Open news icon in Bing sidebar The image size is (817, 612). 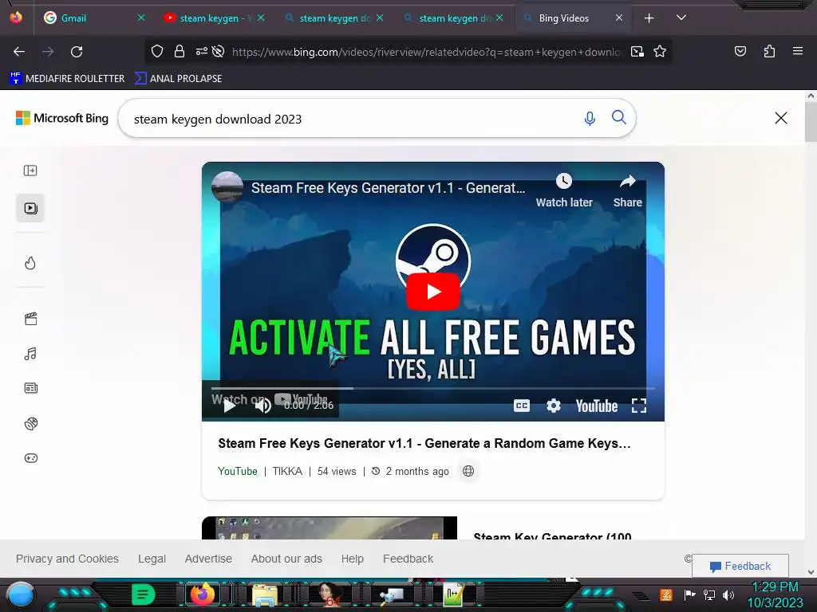coord(31,388)
